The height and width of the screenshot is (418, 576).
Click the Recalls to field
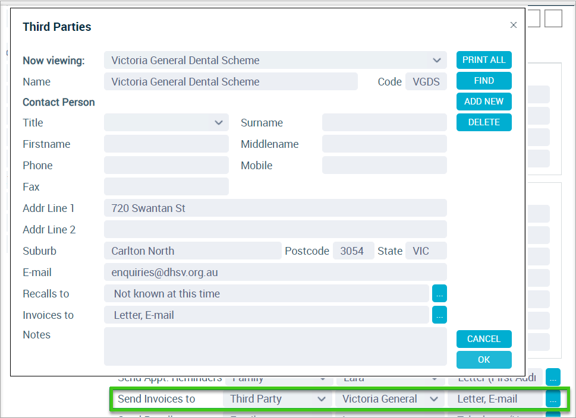coord(266,293)
